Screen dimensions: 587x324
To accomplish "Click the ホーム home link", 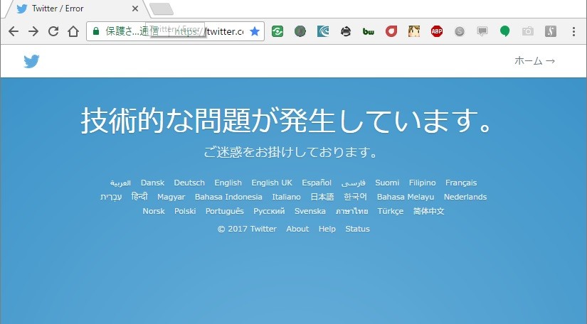I will 534,61.
